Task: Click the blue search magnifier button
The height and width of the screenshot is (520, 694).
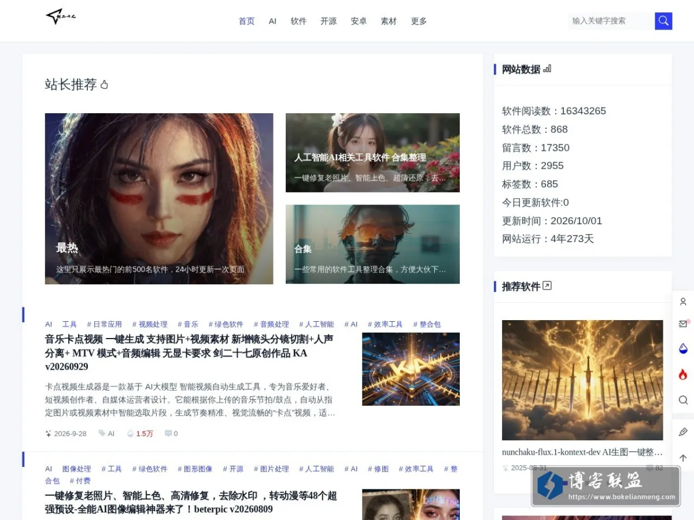Action: pyautogui.click(x=663, y=21)
